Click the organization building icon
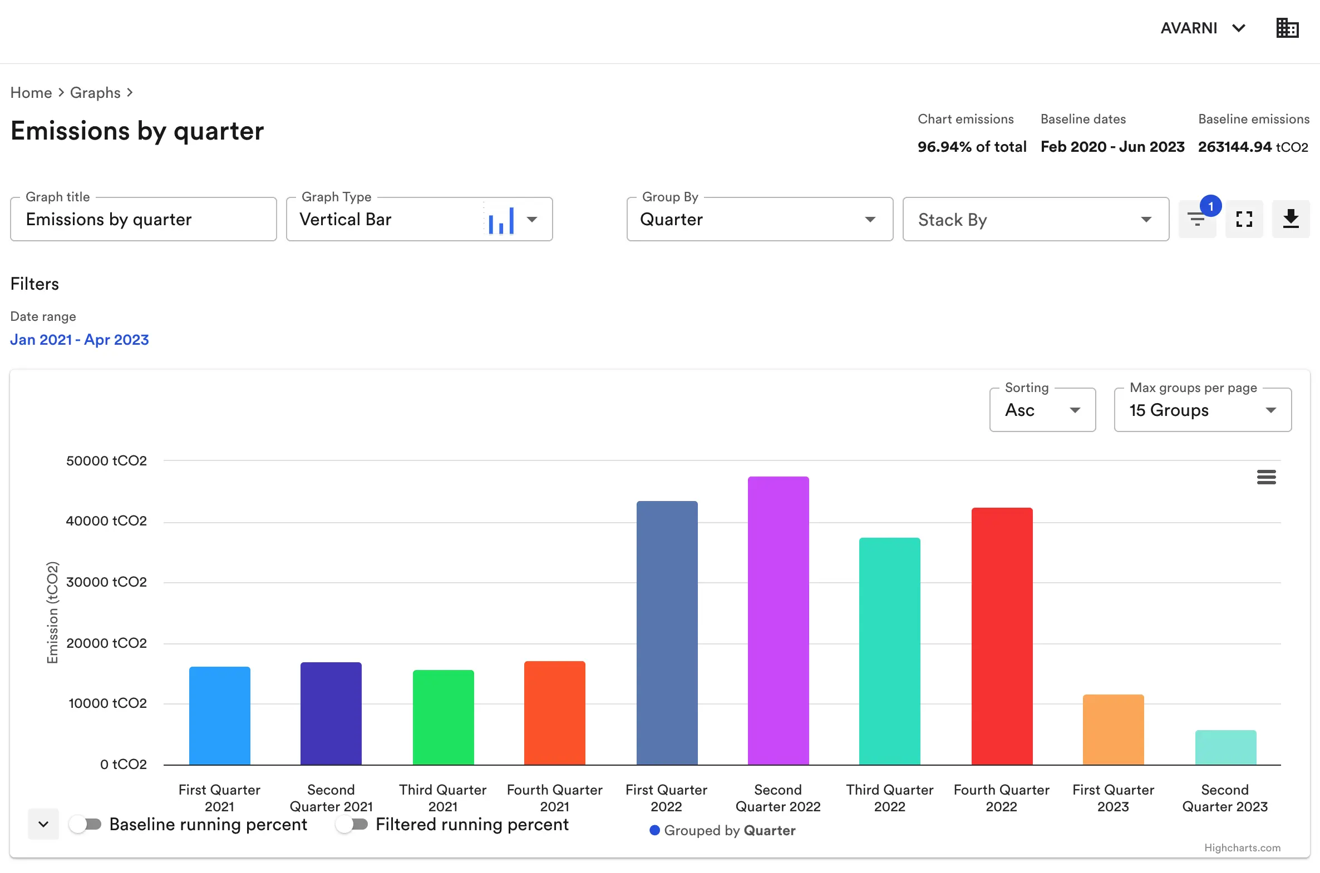This screenshot has width=1320, height=873. [x=1287, y=27]
